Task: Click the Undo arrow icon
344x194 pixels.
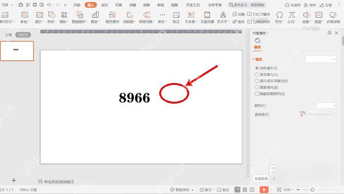Action: 49,5
